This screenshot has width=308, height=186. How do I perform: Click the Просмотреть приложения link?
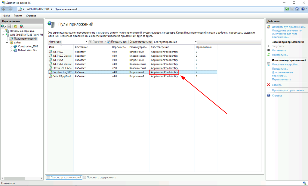pyautogui.click(x=288, y=90)
